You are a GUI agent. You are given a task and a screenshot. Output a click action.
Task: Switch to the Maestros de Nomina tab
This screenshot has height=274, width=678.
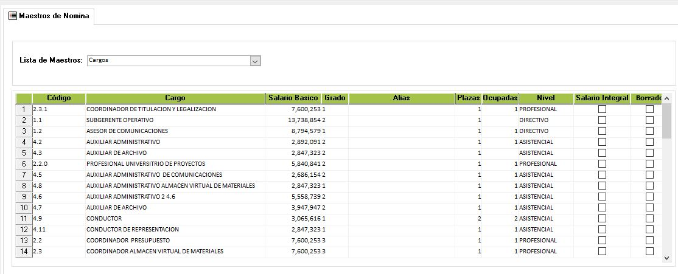(x=54, y=16)
